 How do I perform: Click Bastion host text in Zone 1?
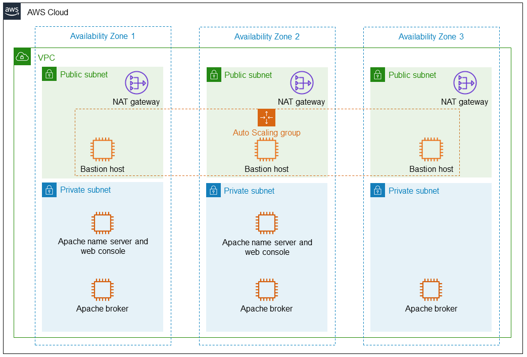pos(103,169)
